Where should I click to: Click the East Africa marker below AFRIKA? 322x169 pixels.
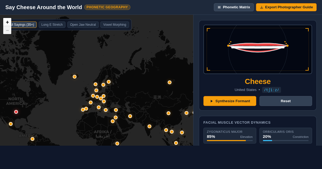[117, 144]
